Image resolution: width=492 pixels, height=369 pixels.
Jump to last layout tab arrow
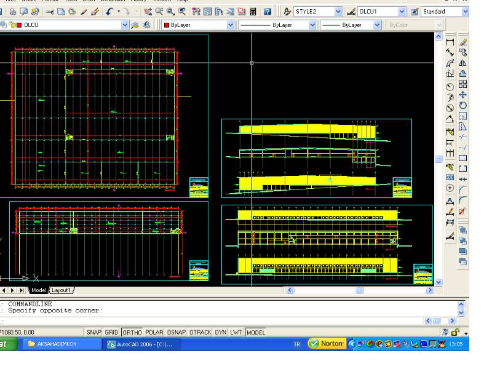(x=21, y=290)
